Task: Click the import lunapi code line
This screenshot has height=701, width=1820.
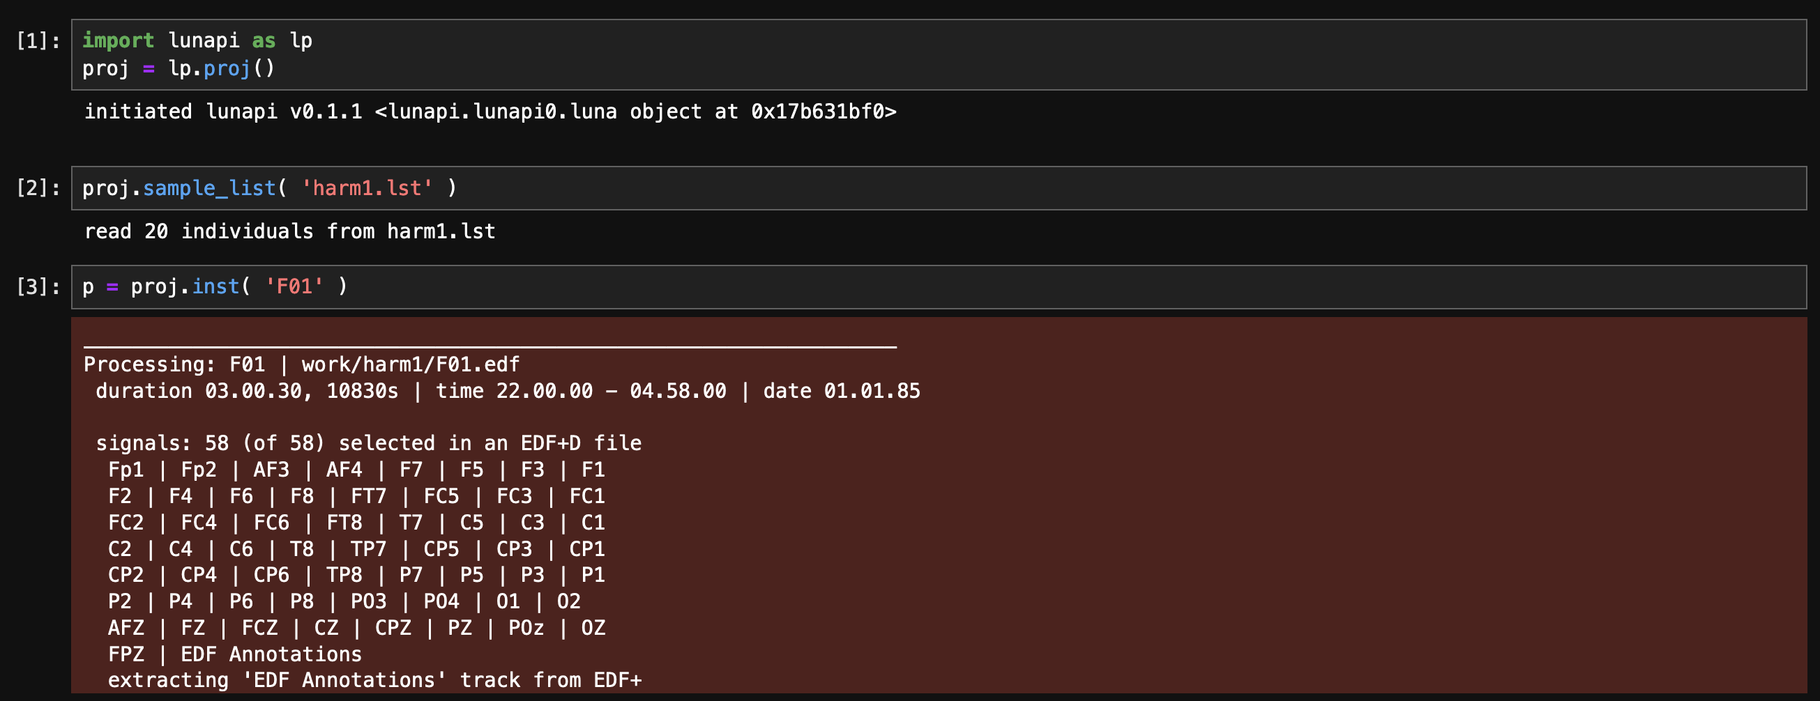Action: tap(197, 40)
